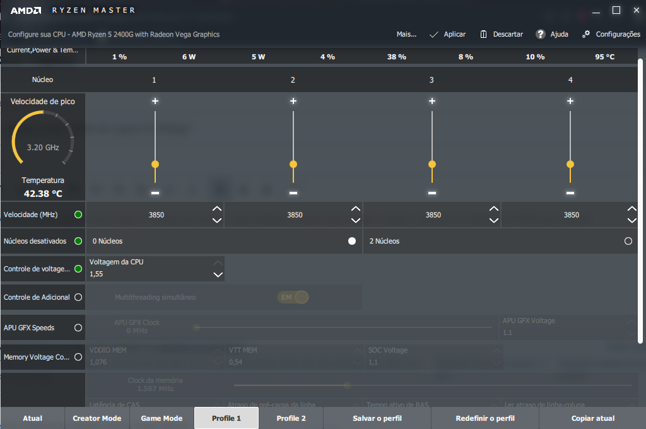This screenshot has width=646, height=429.
Task: Click the plus icon above core 1 slider
Action: 155,101
